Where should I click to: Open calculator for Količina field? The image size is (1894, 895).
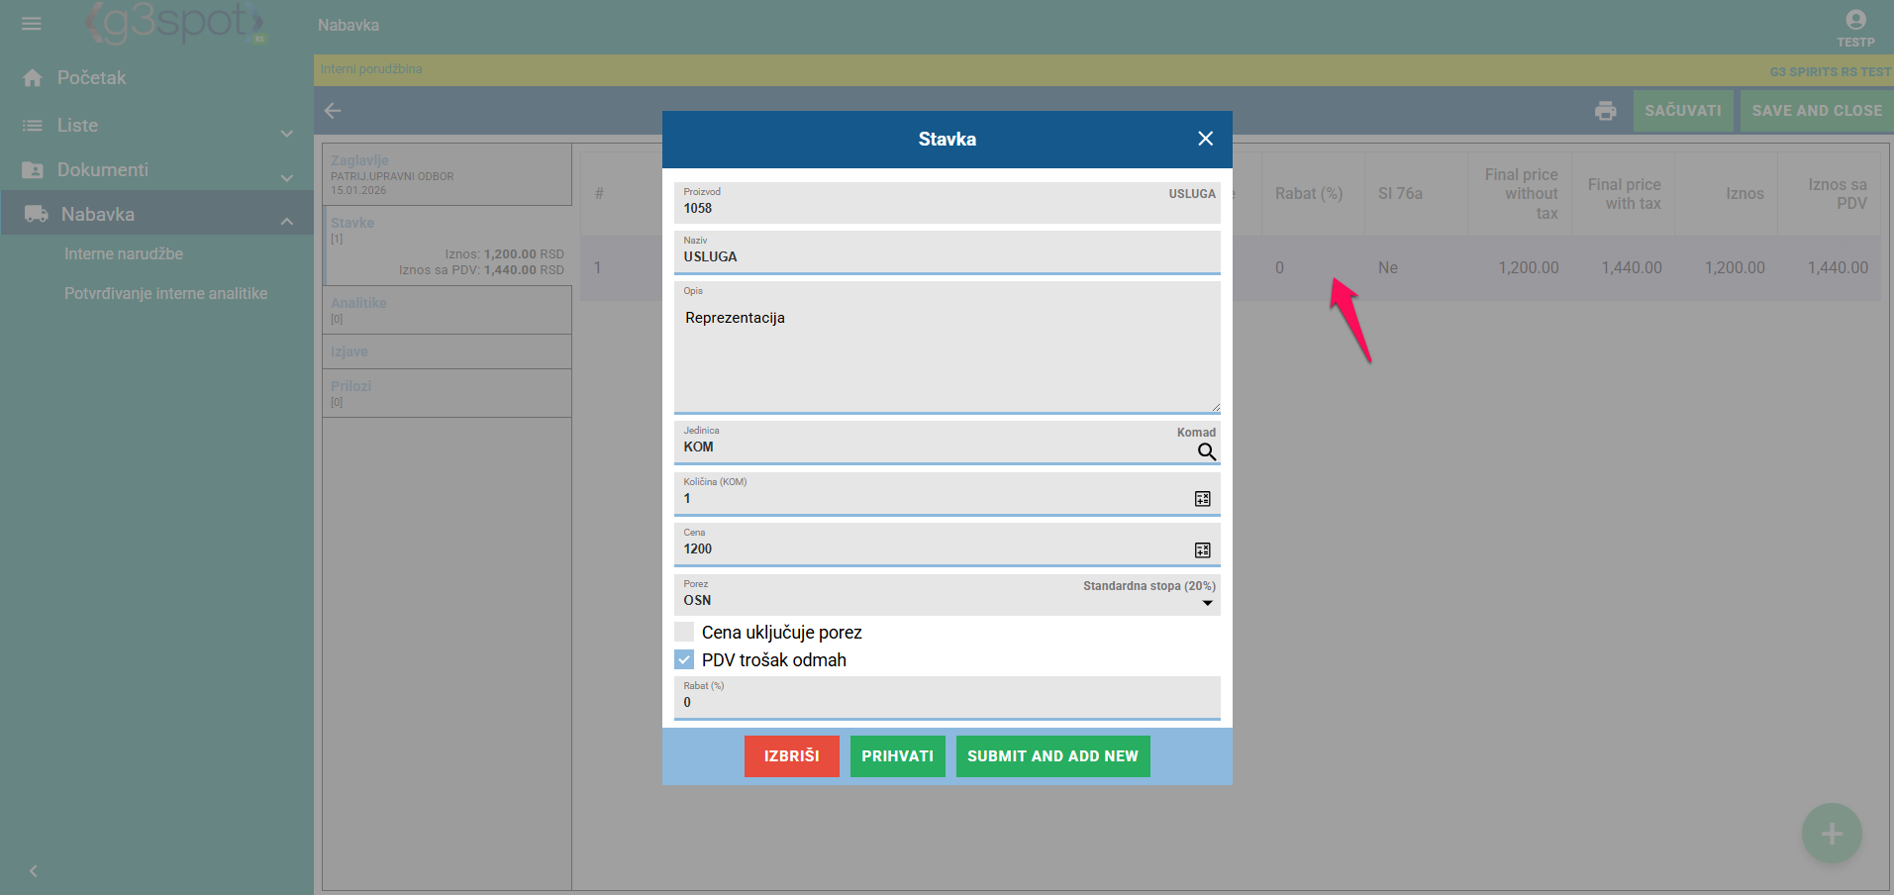coord(1202,499)
